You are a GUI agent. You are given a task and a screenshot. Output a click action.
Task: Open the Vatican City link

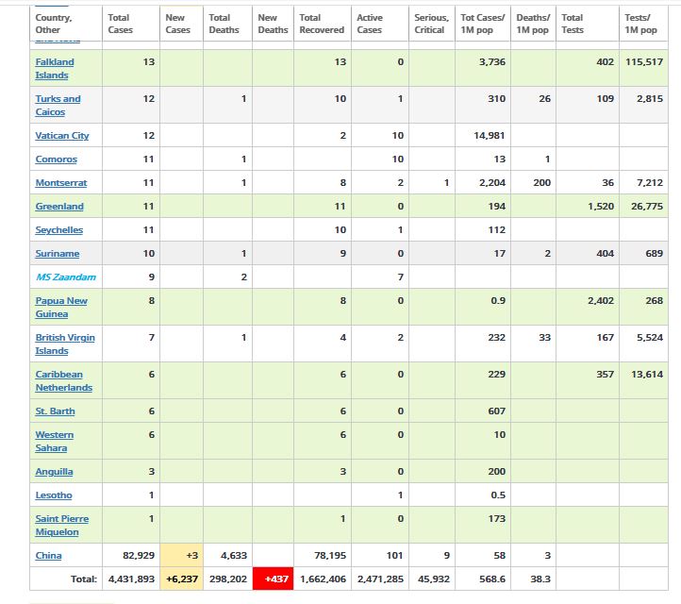pos(62,136)
